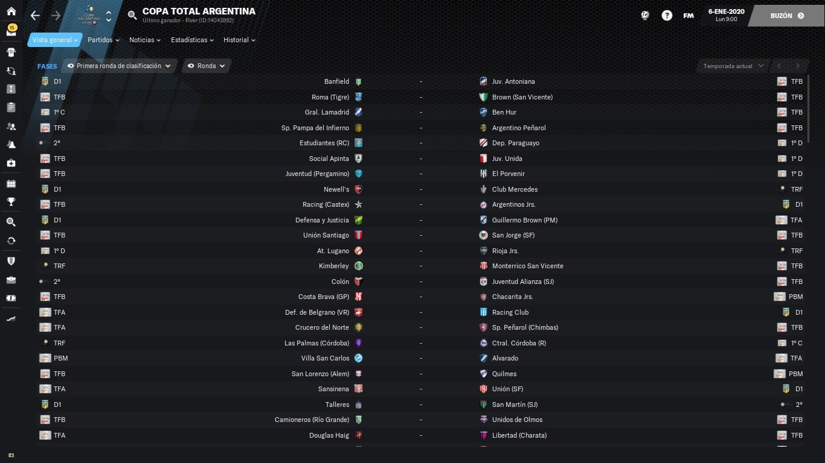825x463 pixels.
Task: Click the help question mark icon
Action: [x=667, y=16]
